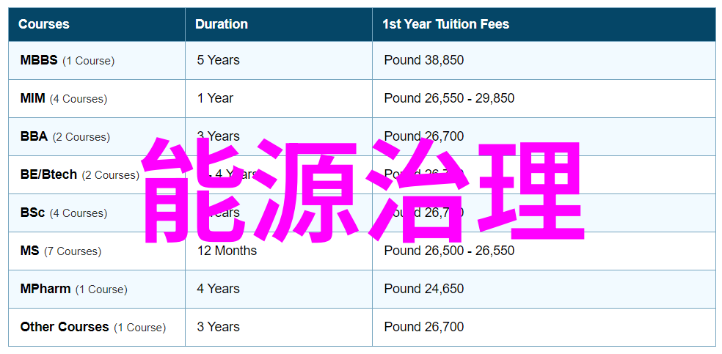This screenshot has height=354, width=722.
Task: Click the MBBS course name
Action: point(39,60)
